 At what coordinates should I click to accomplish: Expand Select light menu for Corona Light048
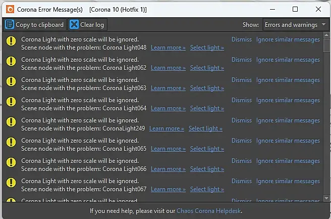[x=207, y=48]
